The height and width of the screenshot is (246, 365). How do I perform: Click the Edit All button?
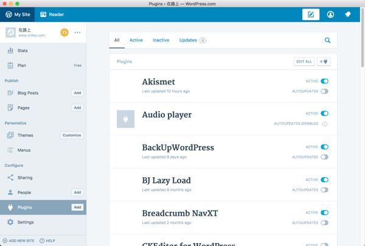pos(304,61)
